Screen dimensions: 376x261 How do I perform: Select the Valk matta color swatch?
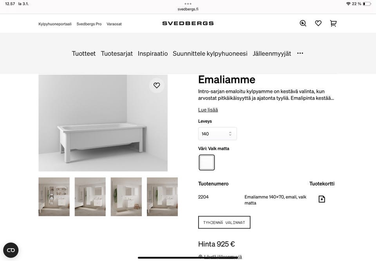207,162
